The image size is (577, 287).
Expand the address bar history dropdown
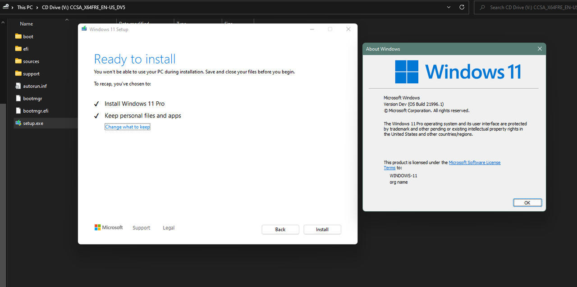[x=448, y=7]
